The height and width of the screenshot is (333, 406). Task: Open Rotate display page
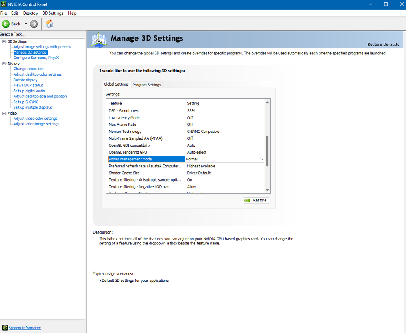coord(25,80)
